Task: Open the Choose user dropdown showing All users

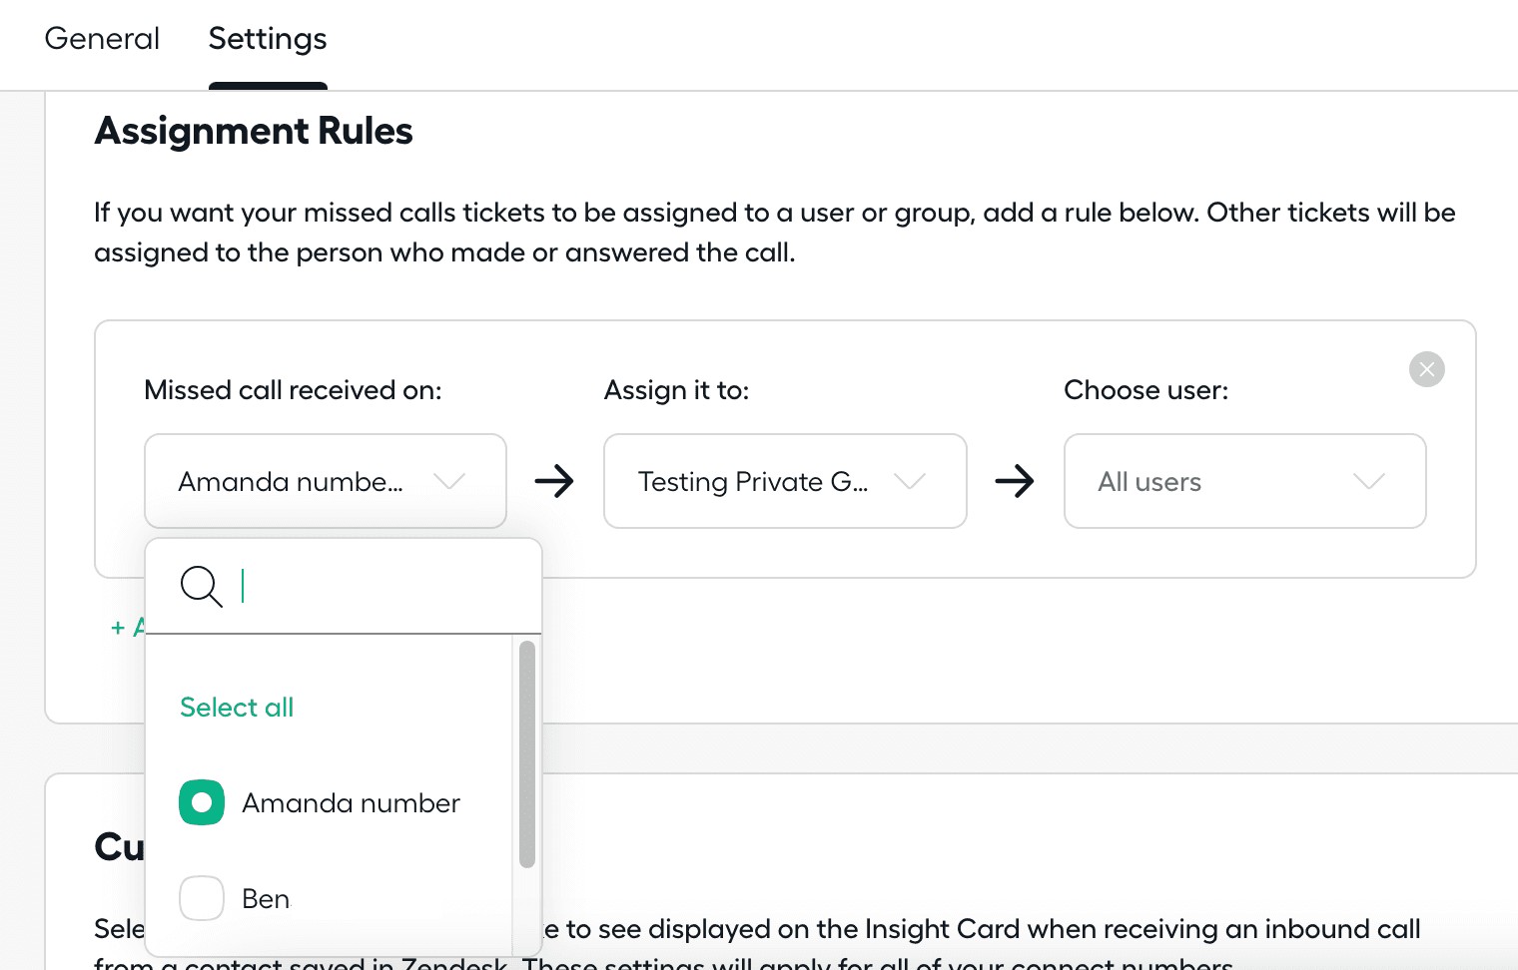Action: point(1244,481)
